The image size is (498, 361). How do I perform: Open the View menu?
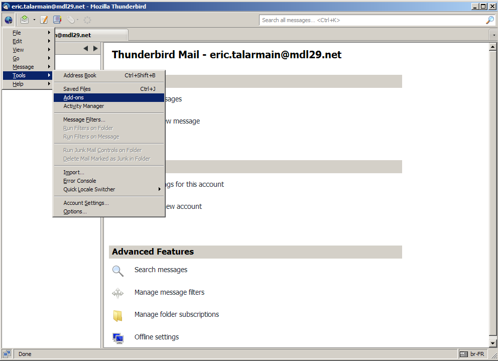(28, 50)
